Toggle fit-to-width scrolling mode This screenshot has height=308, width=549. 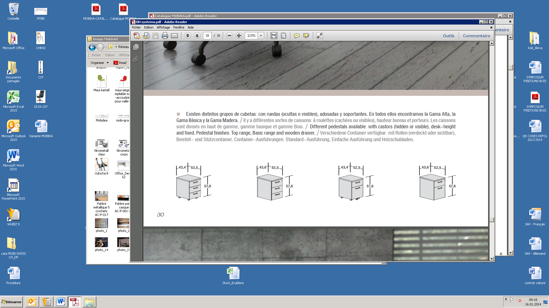[x=274, y=36]
